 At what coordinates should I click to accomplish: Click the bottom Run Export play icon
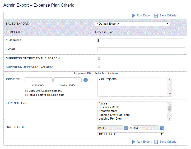tap(133, 142)
